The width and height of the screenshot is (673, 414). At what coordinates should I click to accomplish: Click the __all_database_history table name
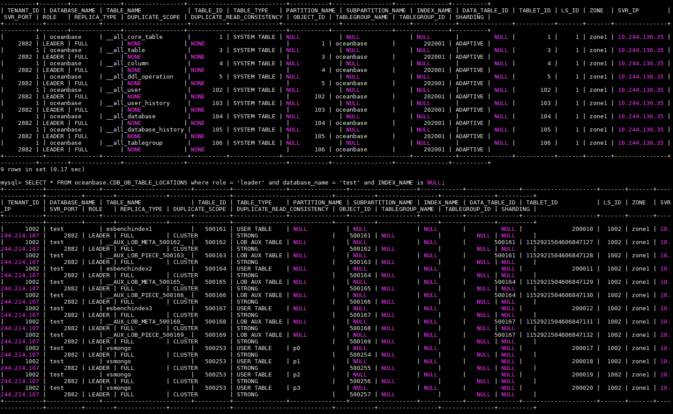(x=145, y=130)
